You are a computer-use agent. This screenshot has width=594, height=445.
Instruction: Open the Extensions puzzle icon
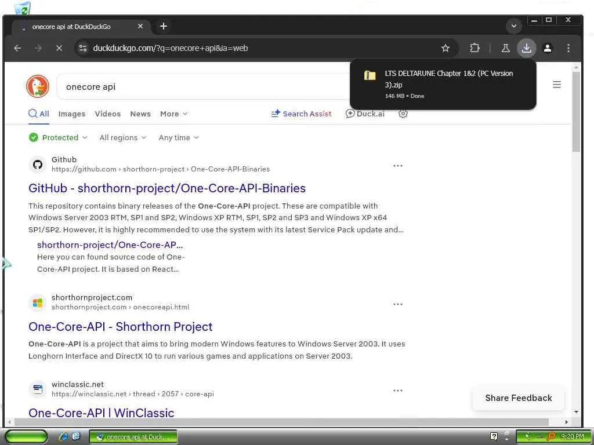click(x=475, y=48)
